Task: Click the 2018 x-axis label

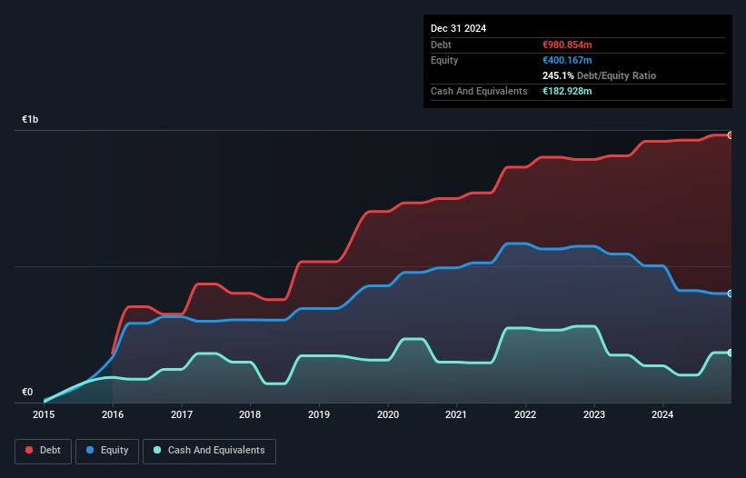Action: [250, 414]
